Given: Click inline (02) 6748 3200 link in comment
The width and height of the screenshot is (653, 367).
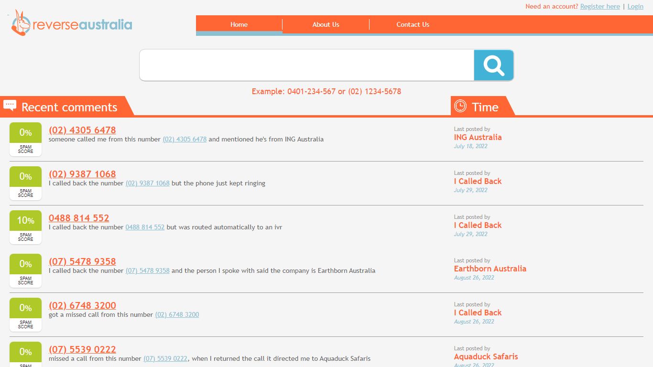Looking at the screenshot, I should [177, 315].
